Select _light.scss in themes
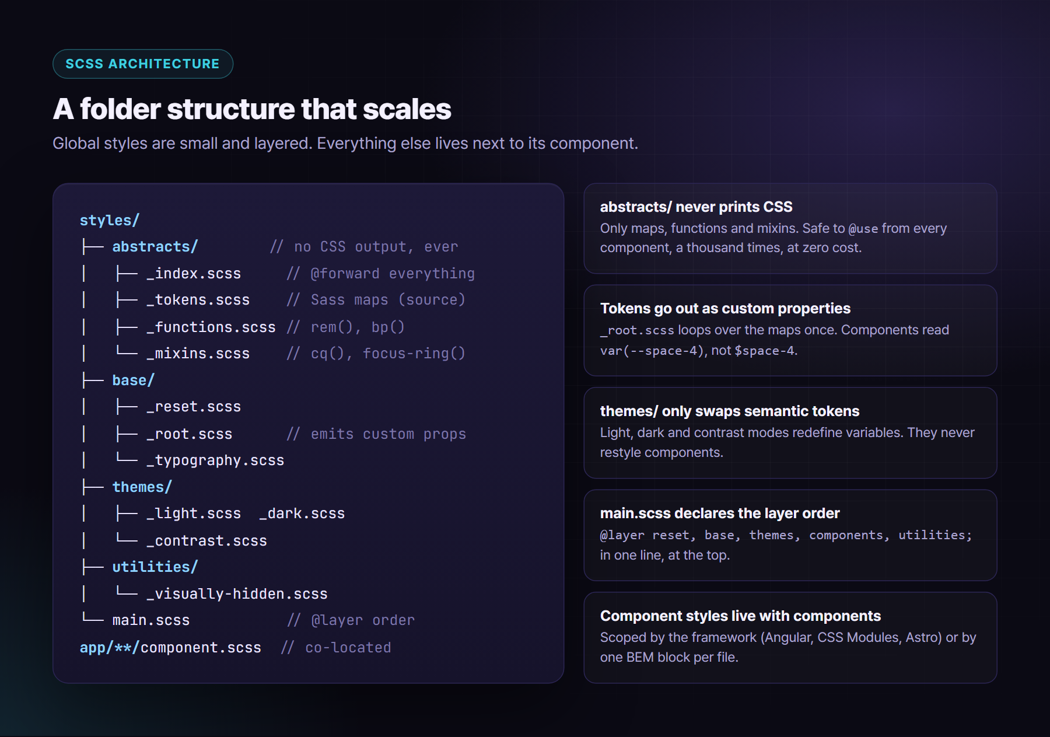Viewport: 1050px width, 737px height. (194, 514)
